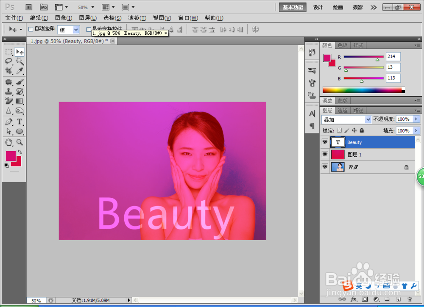Click the color spectrum ramp
Viewport: 424px width, 307px height.
[363, 90]
